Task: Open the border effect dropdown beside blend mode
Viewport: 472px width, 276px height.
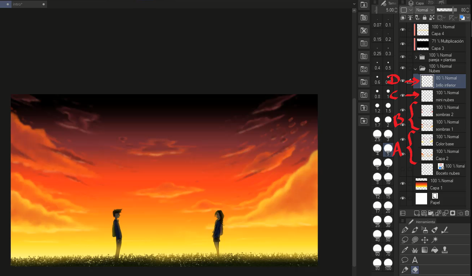Action: (407, 10)
